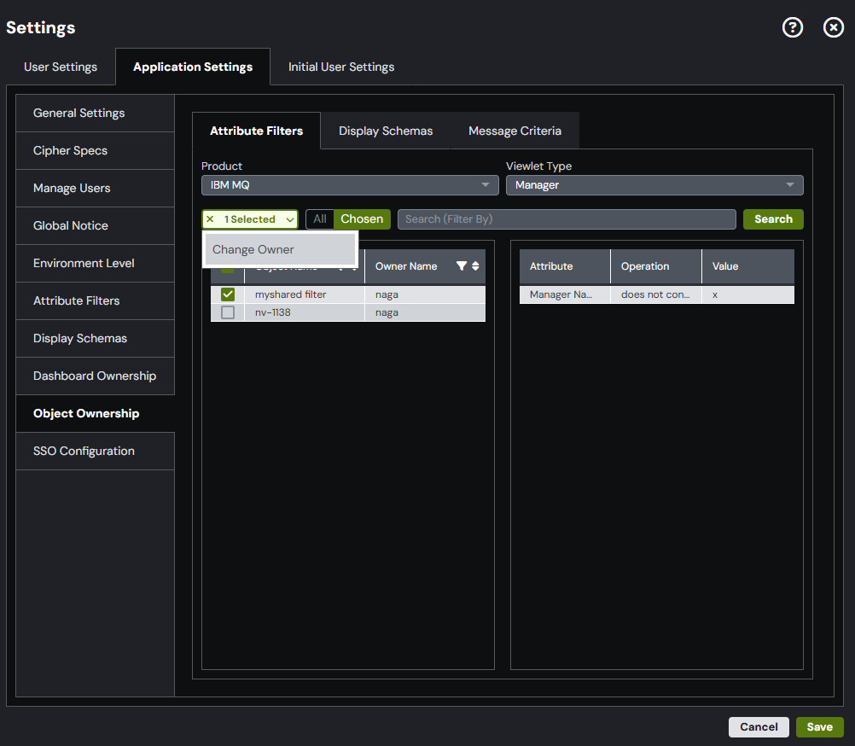Viewport: 855px width, 746px height.
Task: Open the Message Criteria tab
Action: 515,131
